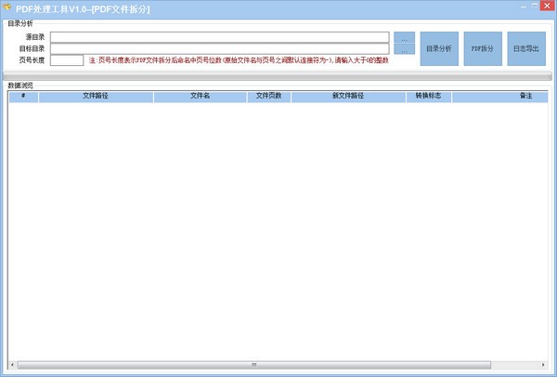This screenshot has height=377, width=557.
Task: Click the 文件页数 column header
Action: pos(268,96)
